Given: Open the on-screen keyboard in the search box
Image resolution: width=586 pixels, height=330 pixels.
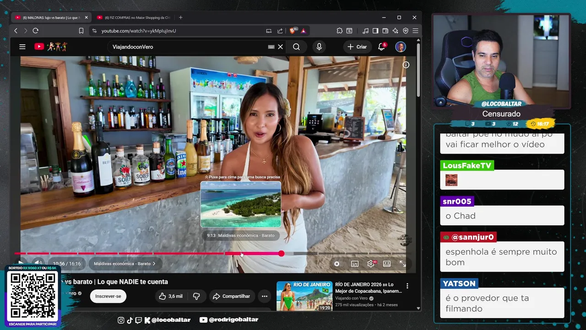Looking at the screenshot, I should [271, 47].
